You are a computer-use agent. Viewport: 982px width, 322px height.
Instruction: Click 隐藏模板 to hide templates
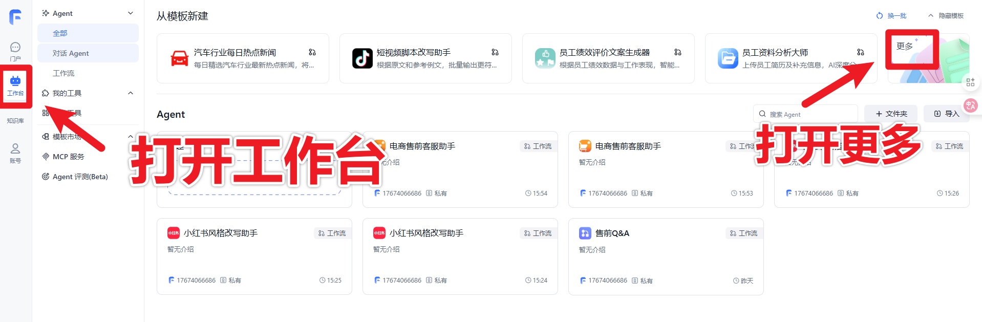946,16
